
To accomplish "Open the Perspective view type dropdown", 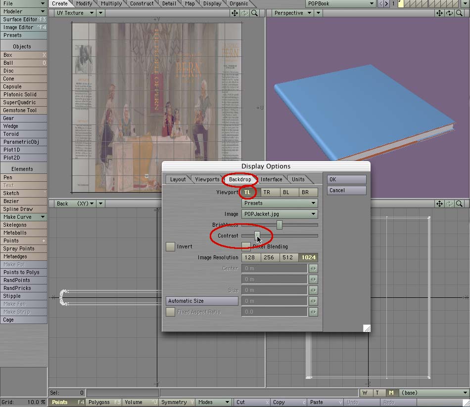I will (x=292, y=13).
